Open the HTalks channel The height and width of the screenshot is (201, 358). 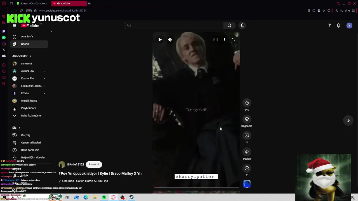point(29,93)
